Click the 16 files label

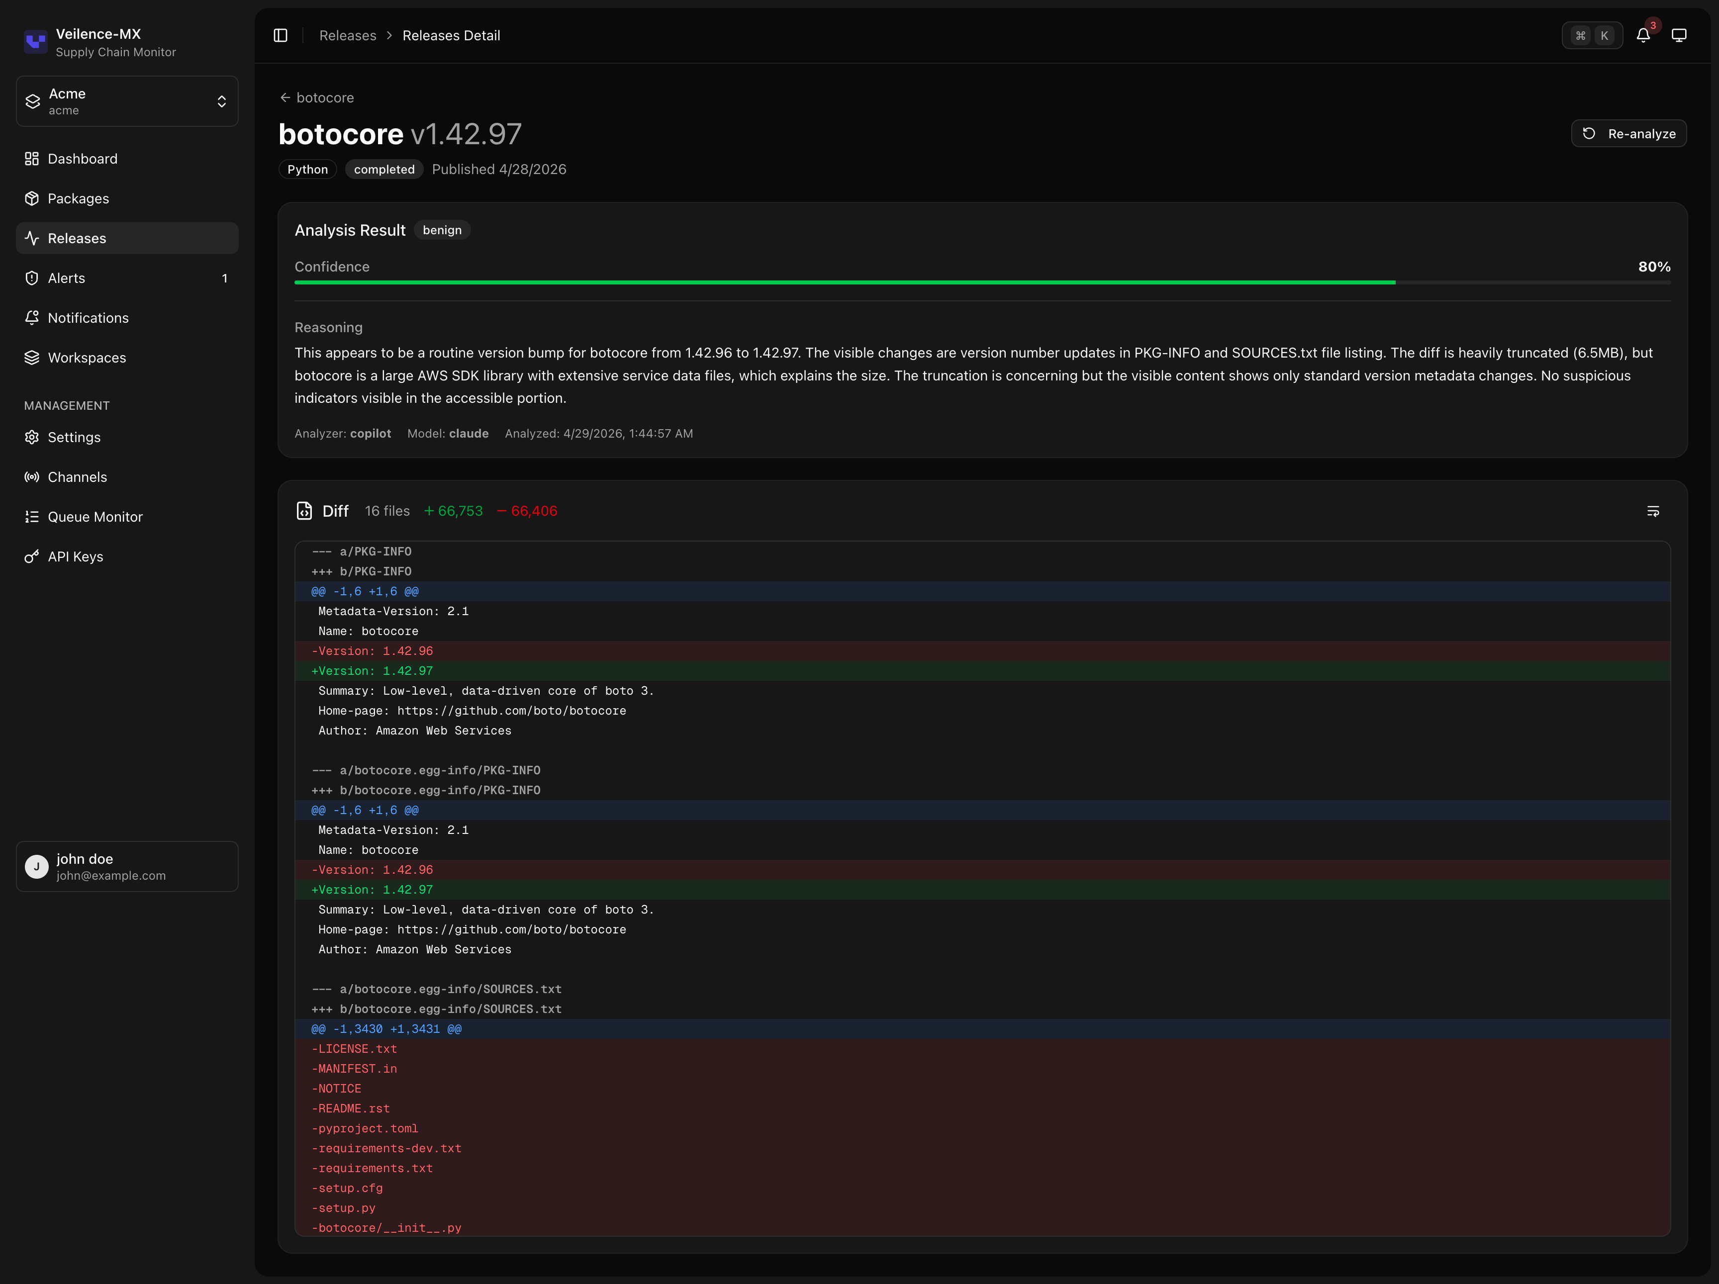[x=387, y=510]
